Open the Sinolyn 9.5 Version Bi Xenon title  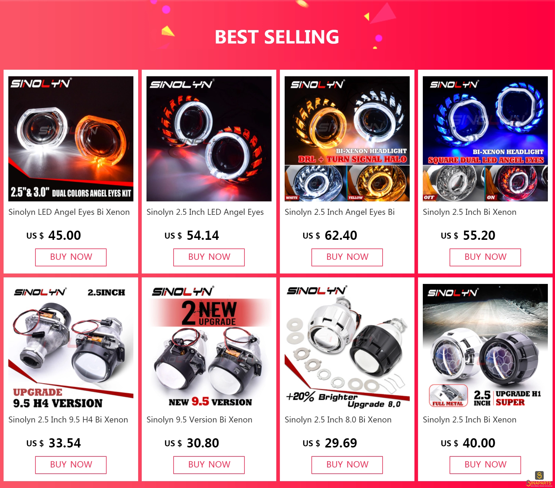point(199,420)
